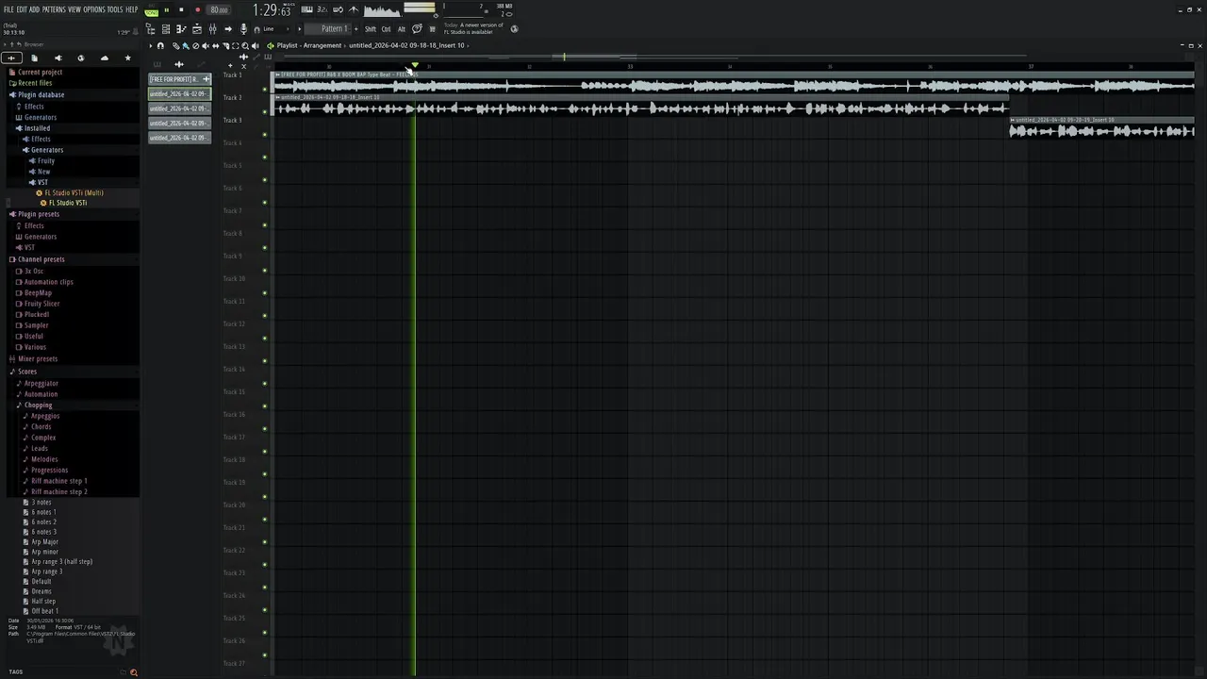Open the browser search magnifier icon
This screenshot has width=1207, height=679.
click(x=134, y=672)
